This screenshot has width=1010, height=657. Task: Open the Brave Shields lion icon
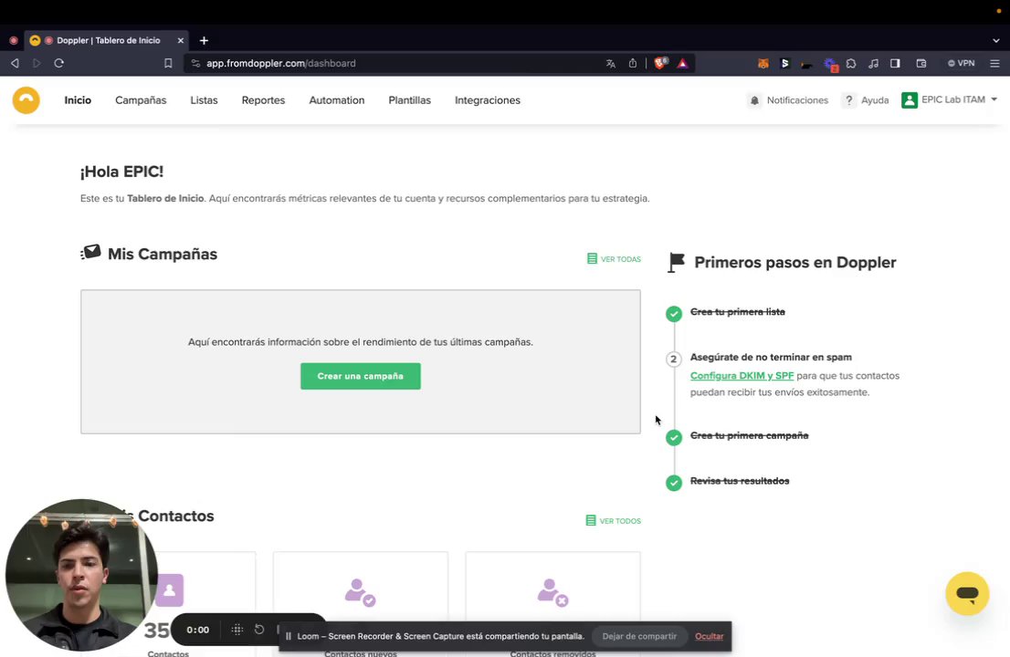661,63
